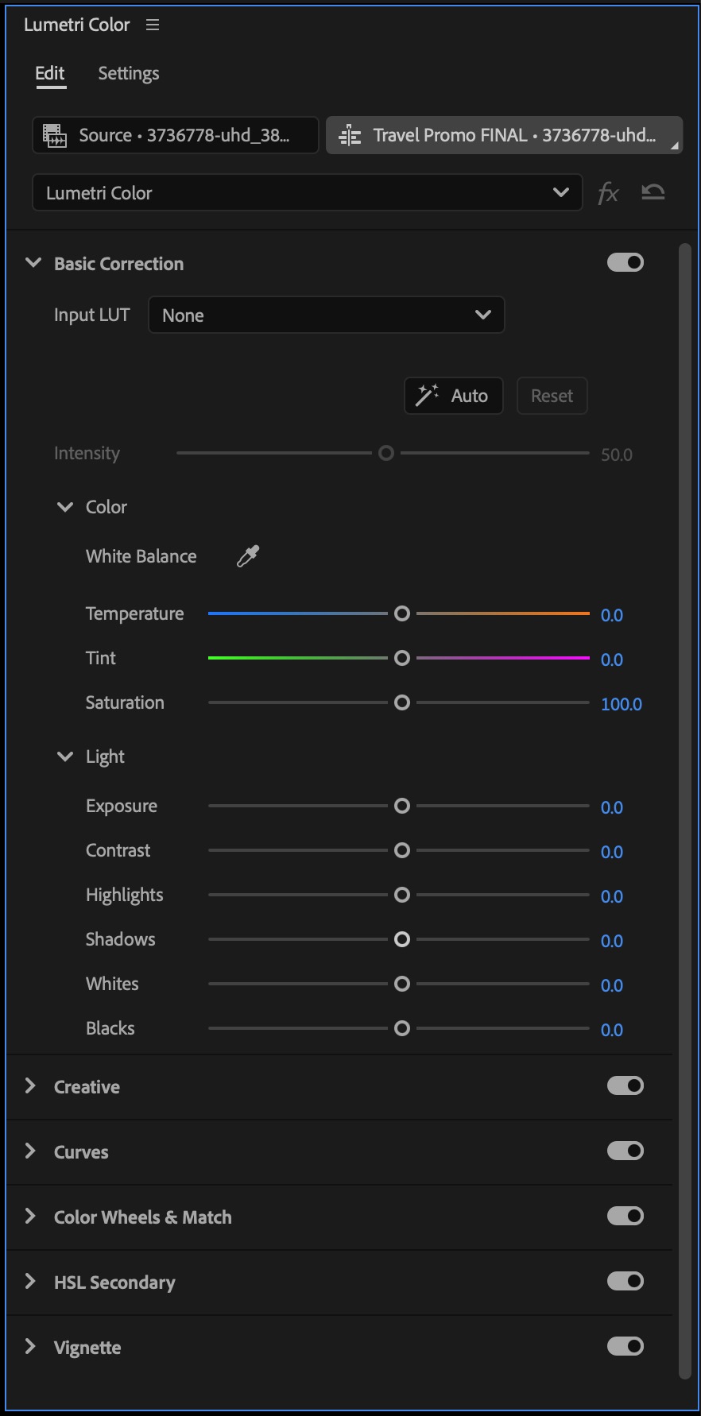The height and width of the screenshot is (1416, 701).
Task: Toggle the Vignette section switch
Action: (x=625, y=1346)
